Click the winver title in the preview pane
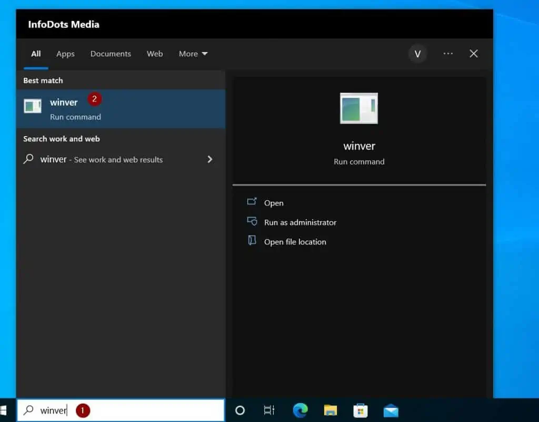539x422 pixels. coord(359,146)
